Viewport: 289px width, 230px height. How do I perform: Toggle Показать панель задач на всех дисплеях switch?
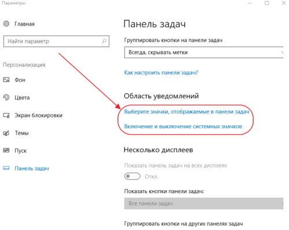132,176
